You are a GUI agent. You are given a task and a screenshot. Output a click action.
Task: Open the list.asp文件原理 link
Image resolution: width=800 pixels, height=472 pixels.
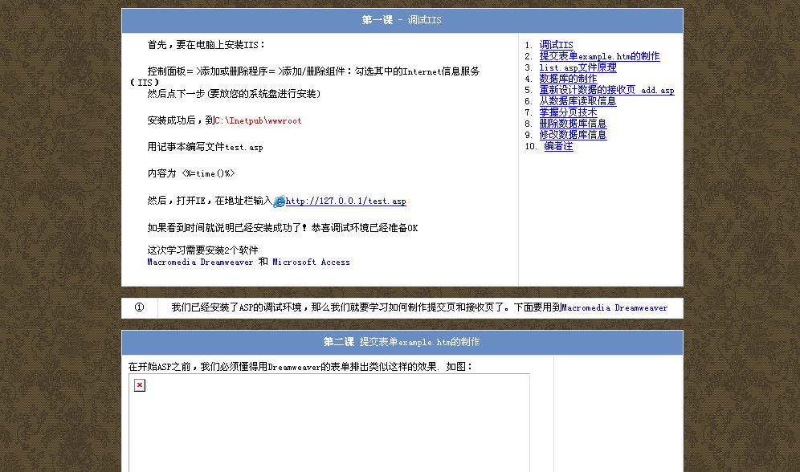pyautogui.click(x=578, y=67)
